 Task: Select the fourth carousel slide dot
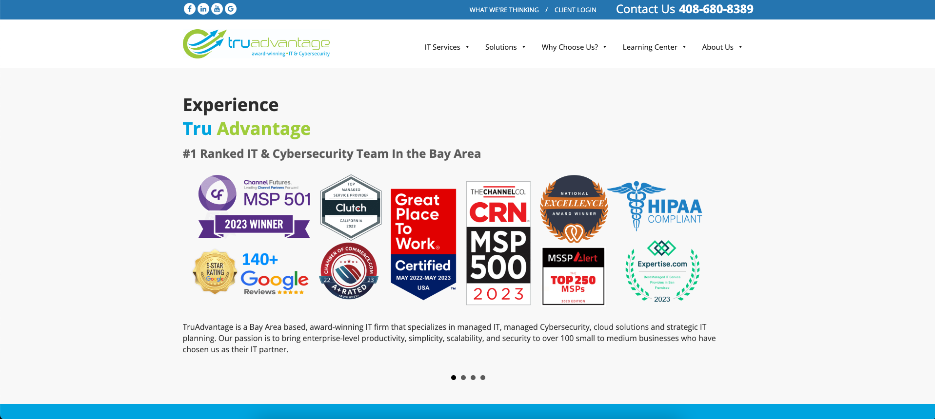coord(483,378)
